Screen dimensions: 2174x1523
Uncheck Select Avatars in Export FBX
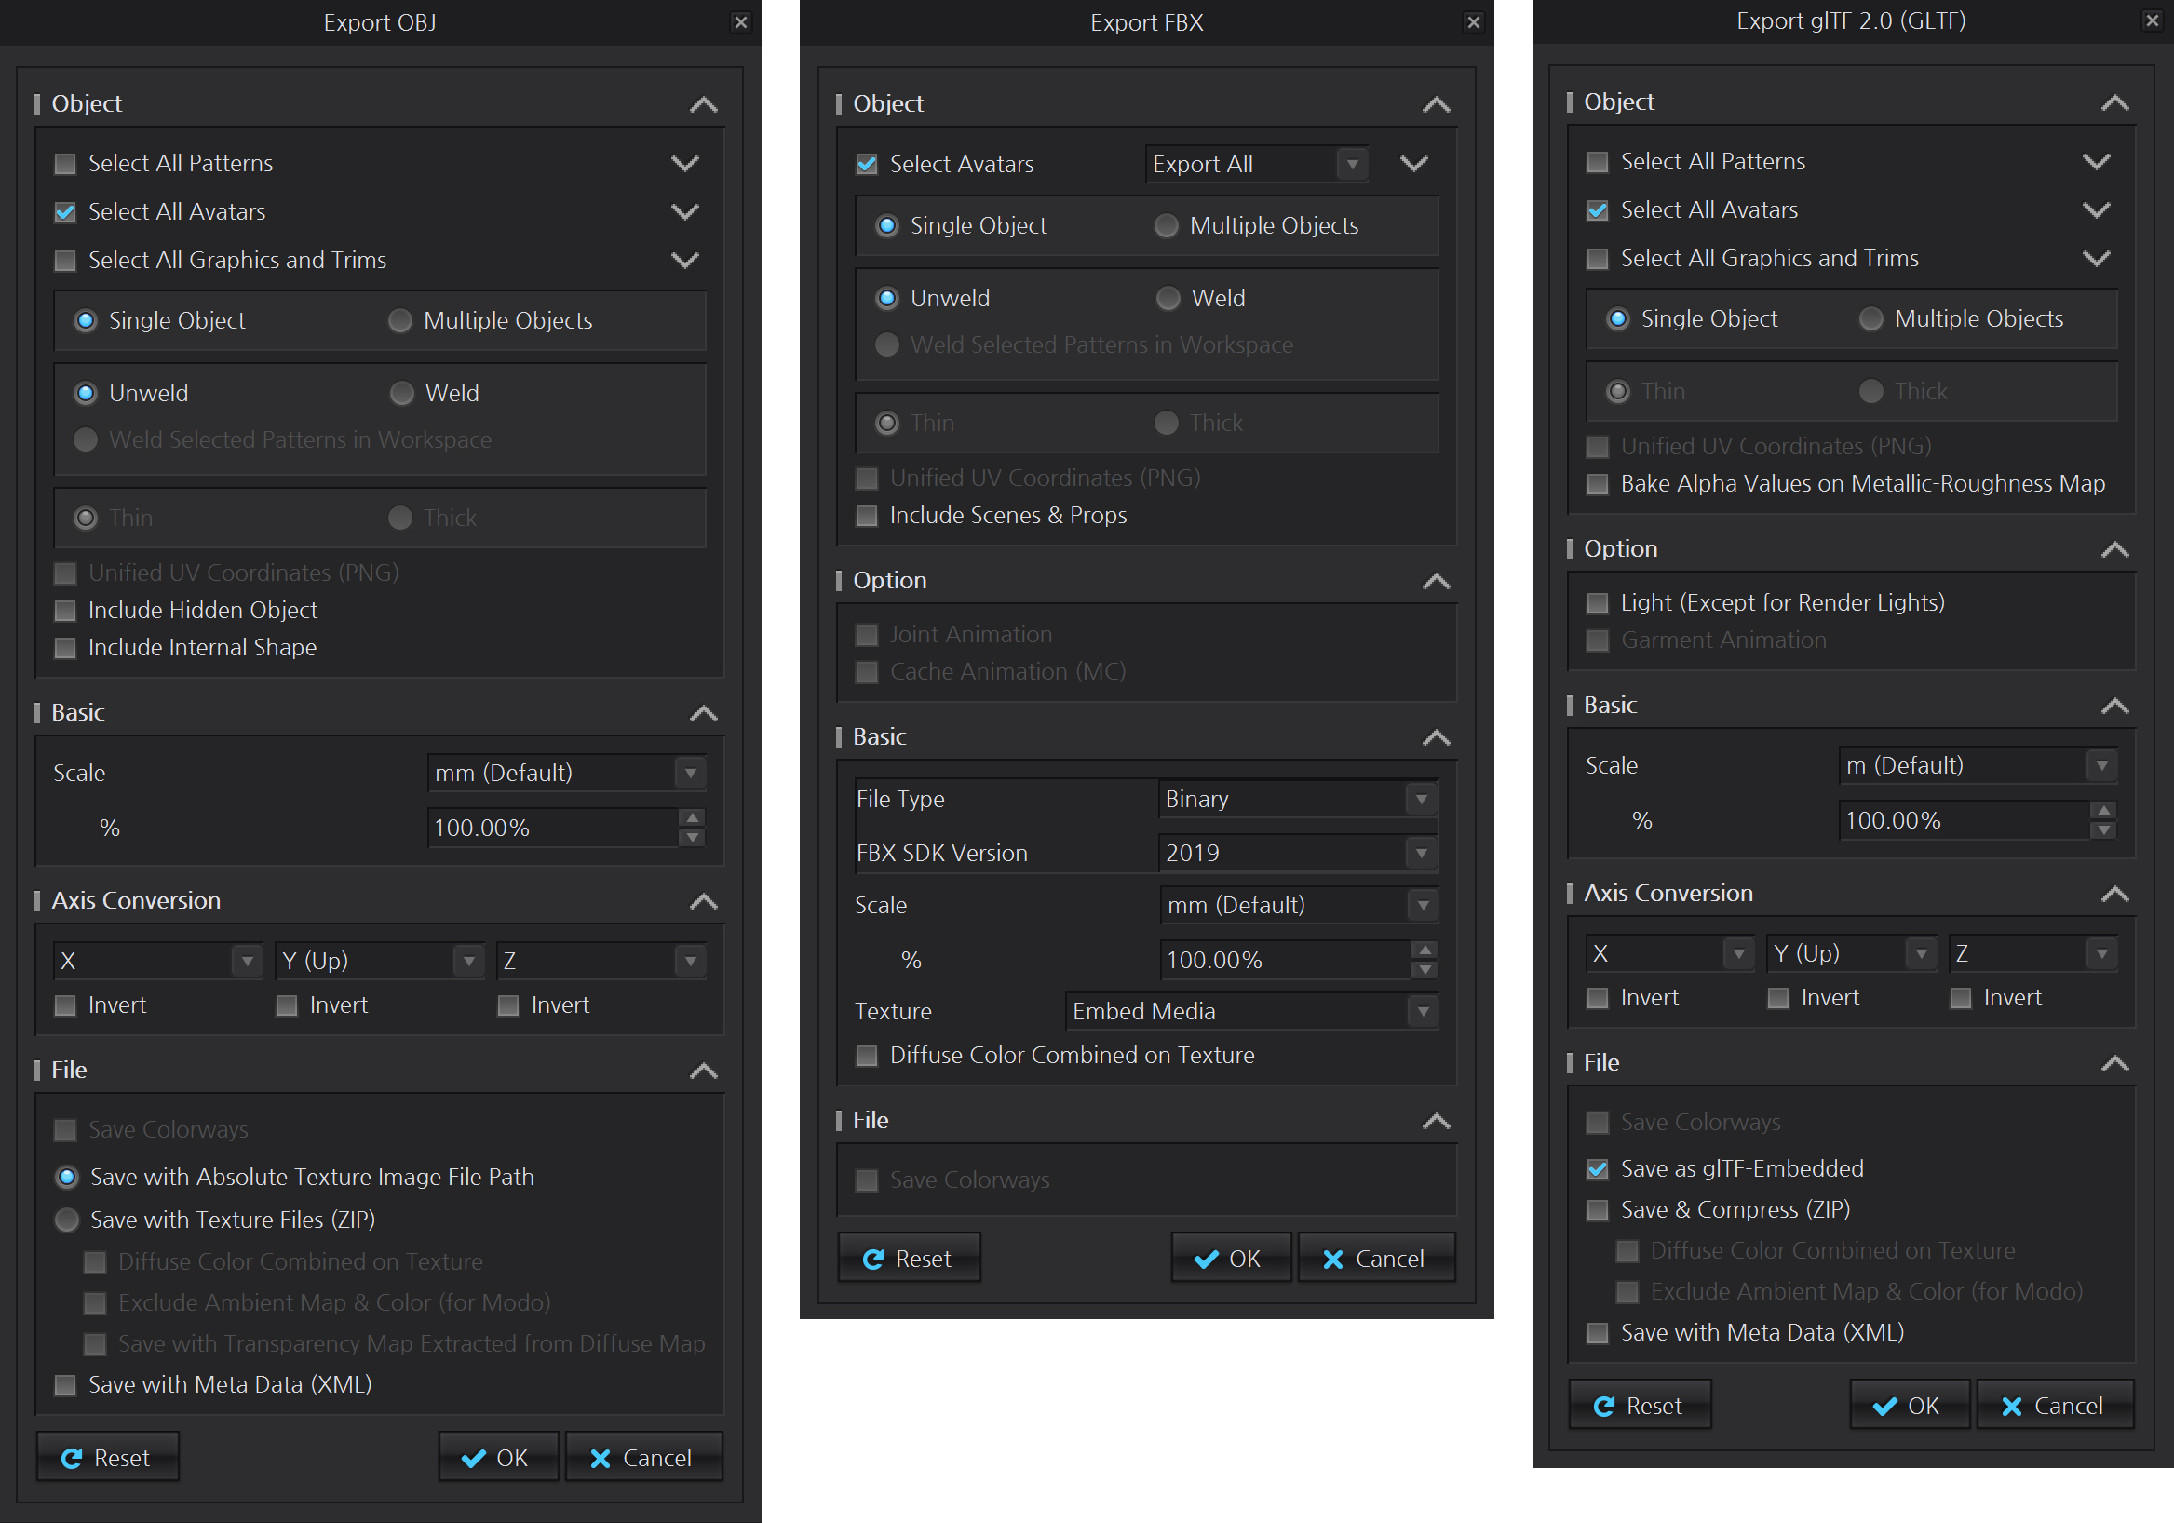click(867, 165)
